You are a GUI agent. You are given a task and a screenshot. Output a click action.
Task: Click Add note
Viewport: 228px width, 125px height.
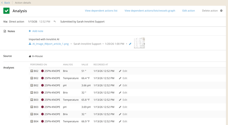pos(38,31)
